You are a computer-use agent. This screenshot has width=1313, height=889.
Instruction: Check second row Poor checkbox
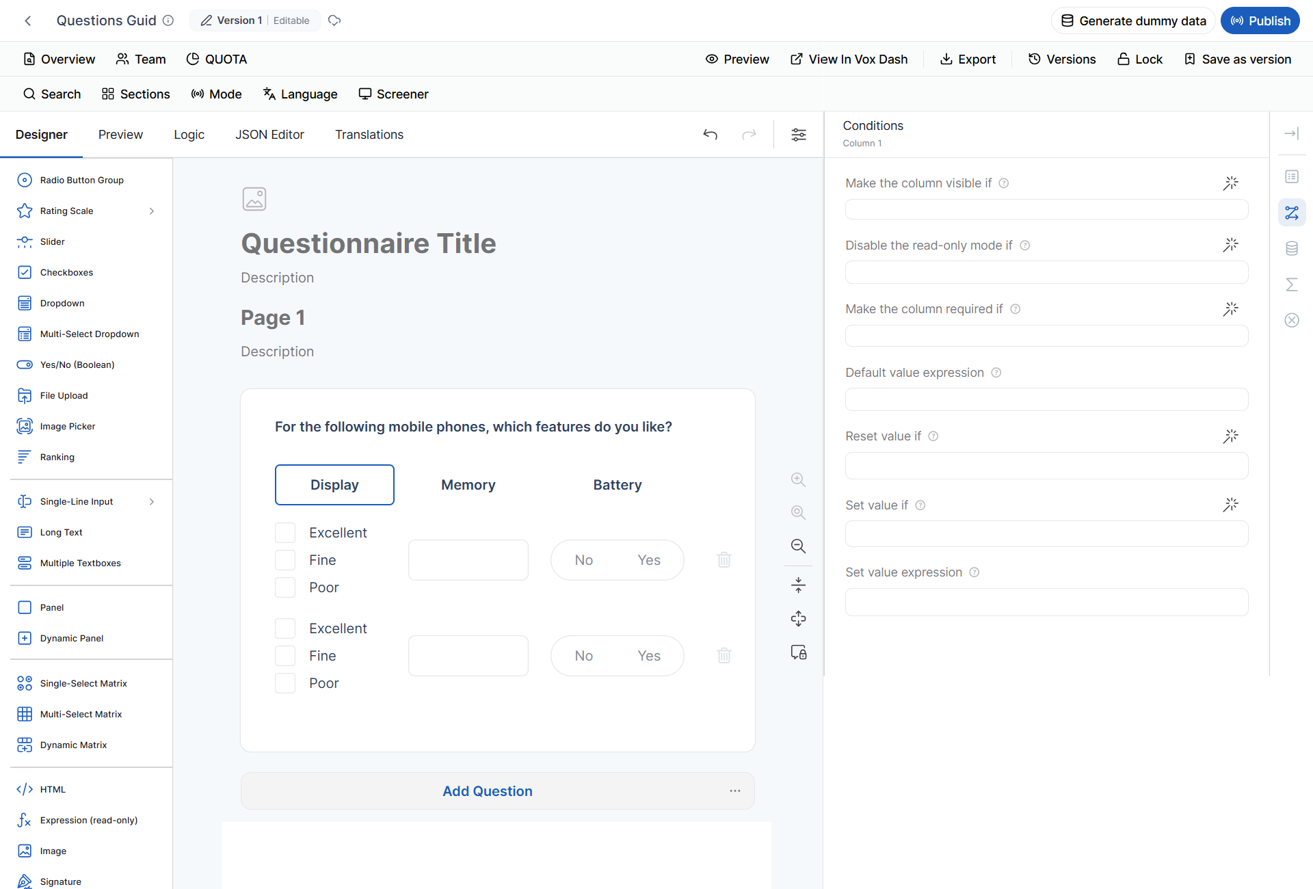point(285,683)
